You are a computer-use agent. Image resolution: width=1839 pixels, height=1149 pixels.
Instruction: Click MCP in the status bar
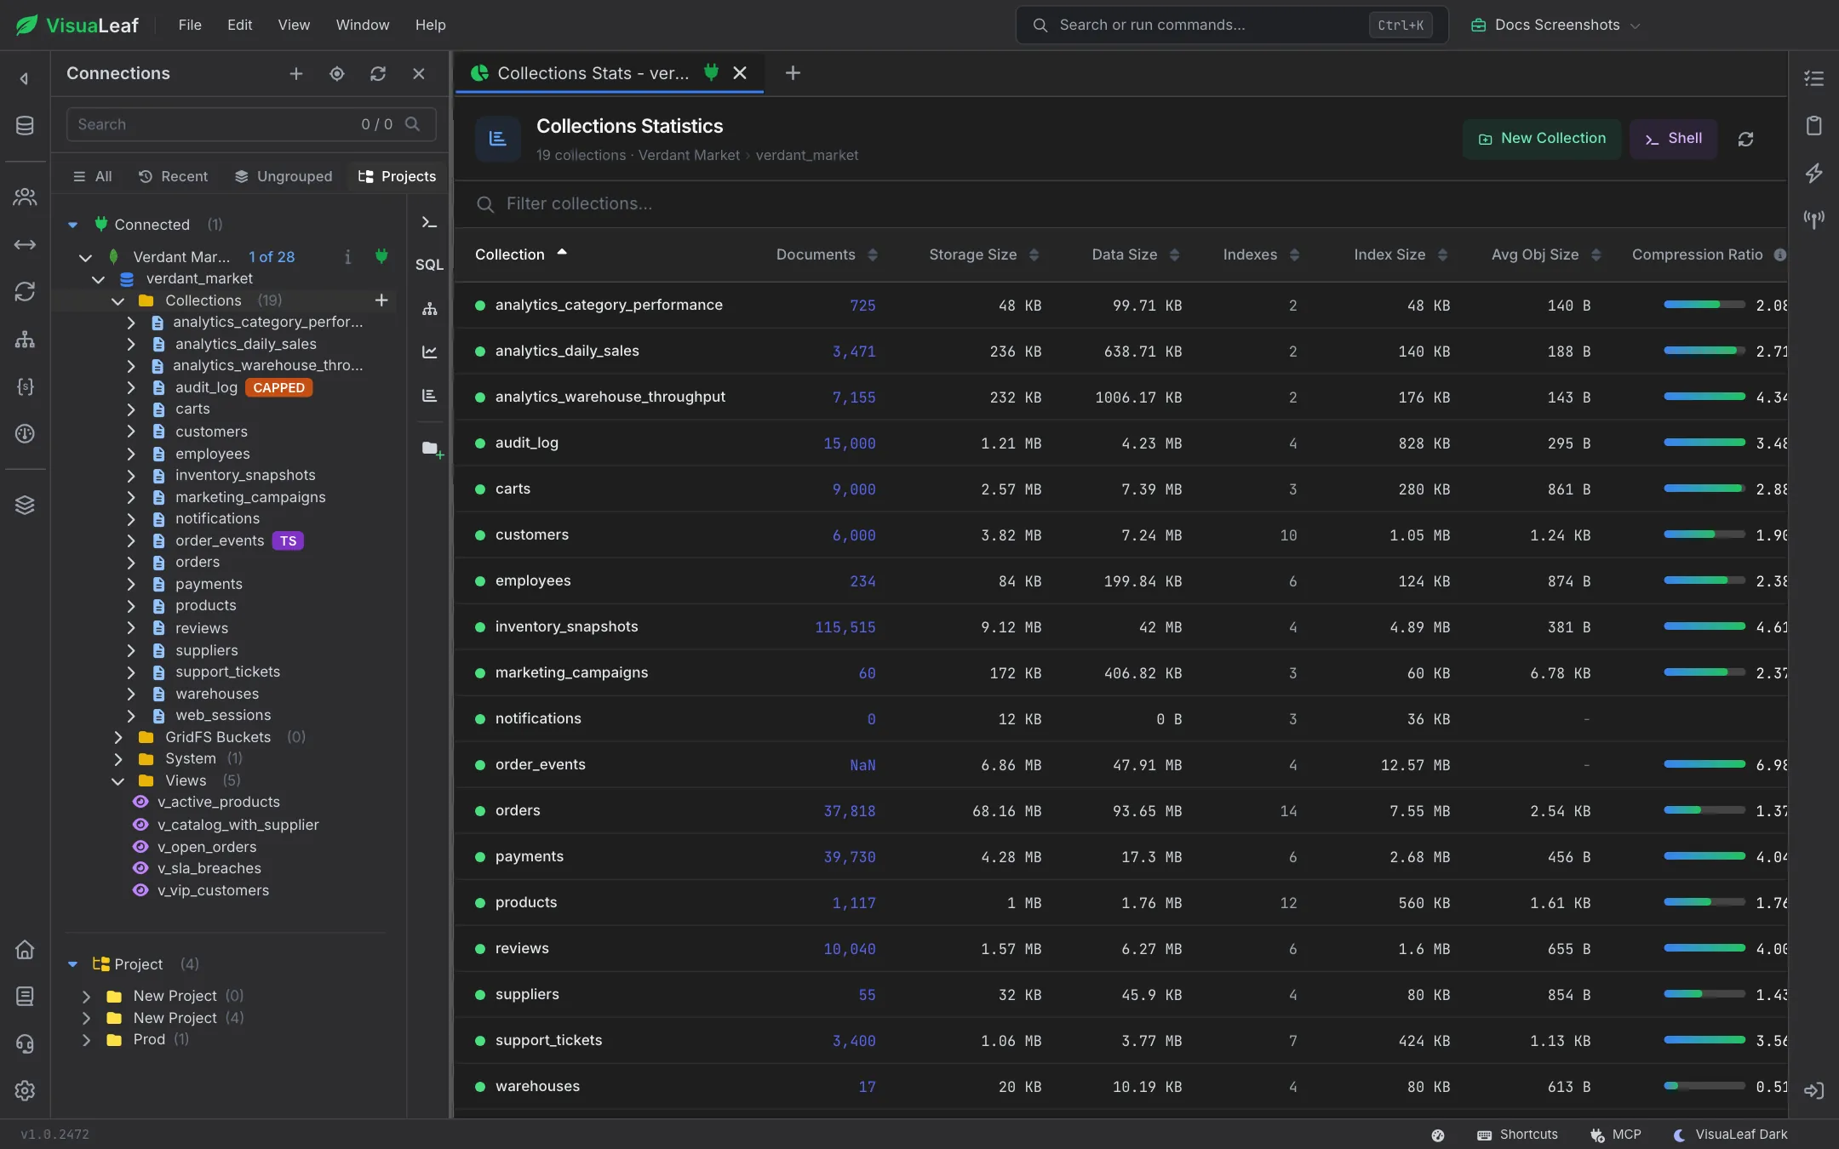[x=1615, y=1135]
